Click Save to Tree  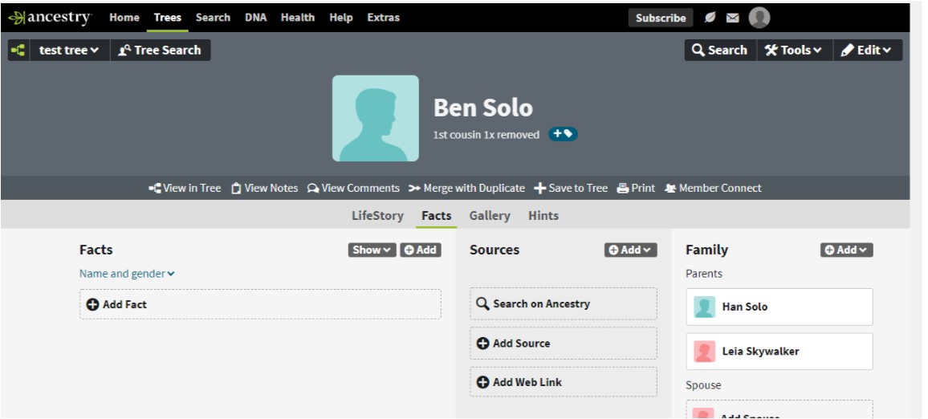[571, 188]
